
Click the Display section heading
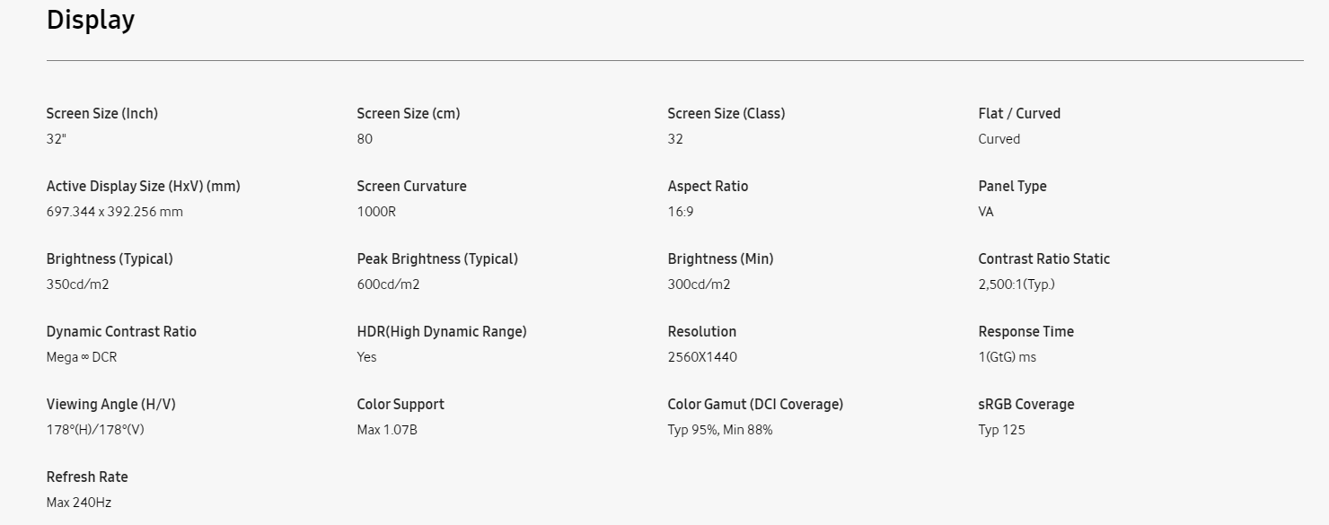coord(91,20)
